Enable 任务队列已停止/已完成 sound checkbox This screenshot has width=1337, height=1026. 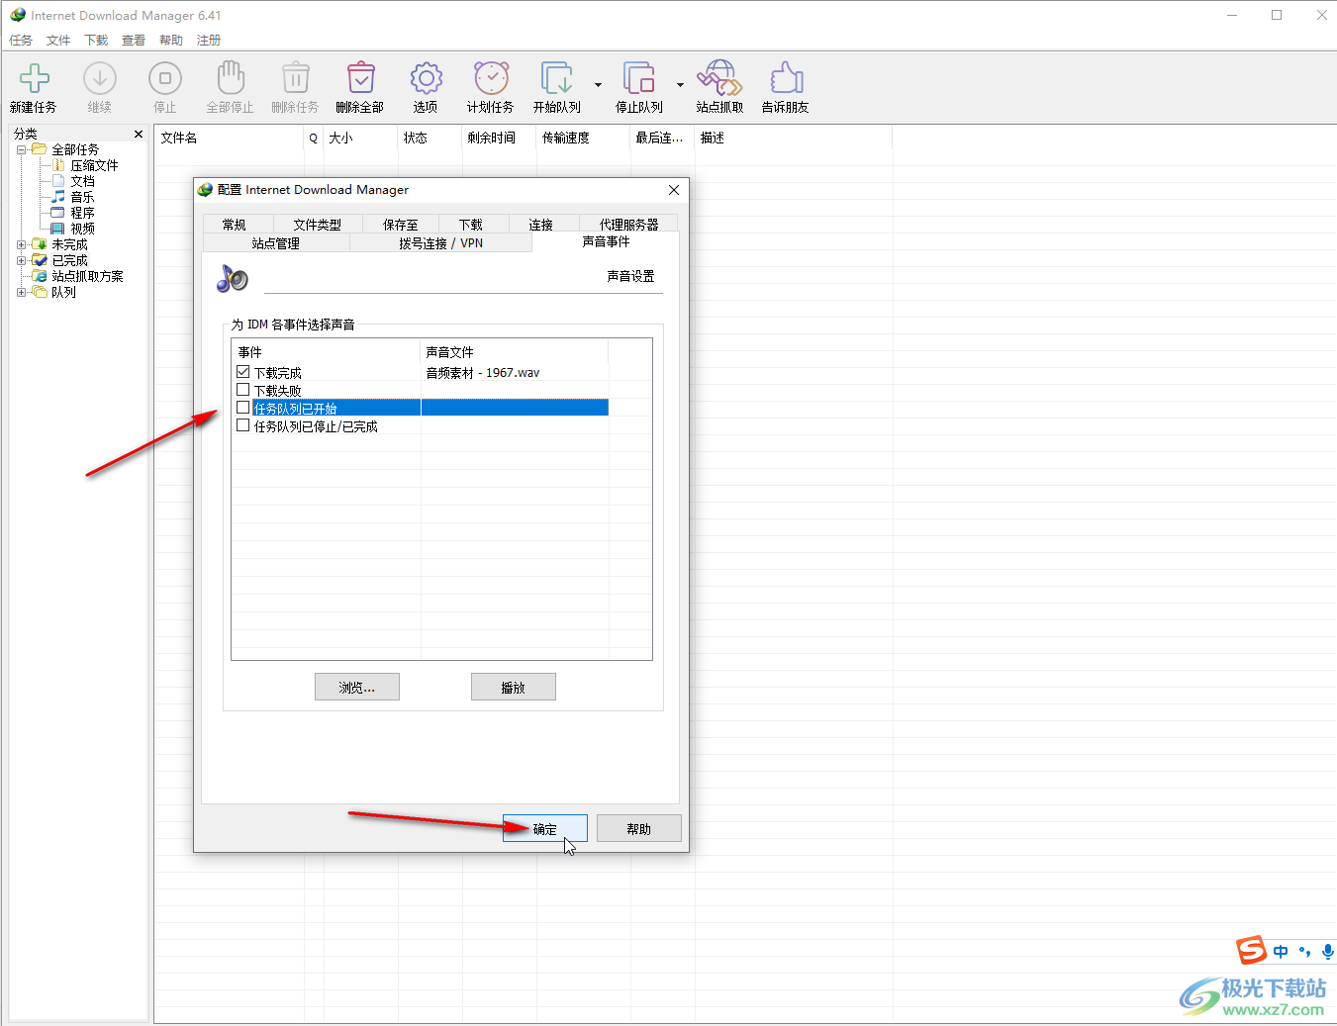243,425
